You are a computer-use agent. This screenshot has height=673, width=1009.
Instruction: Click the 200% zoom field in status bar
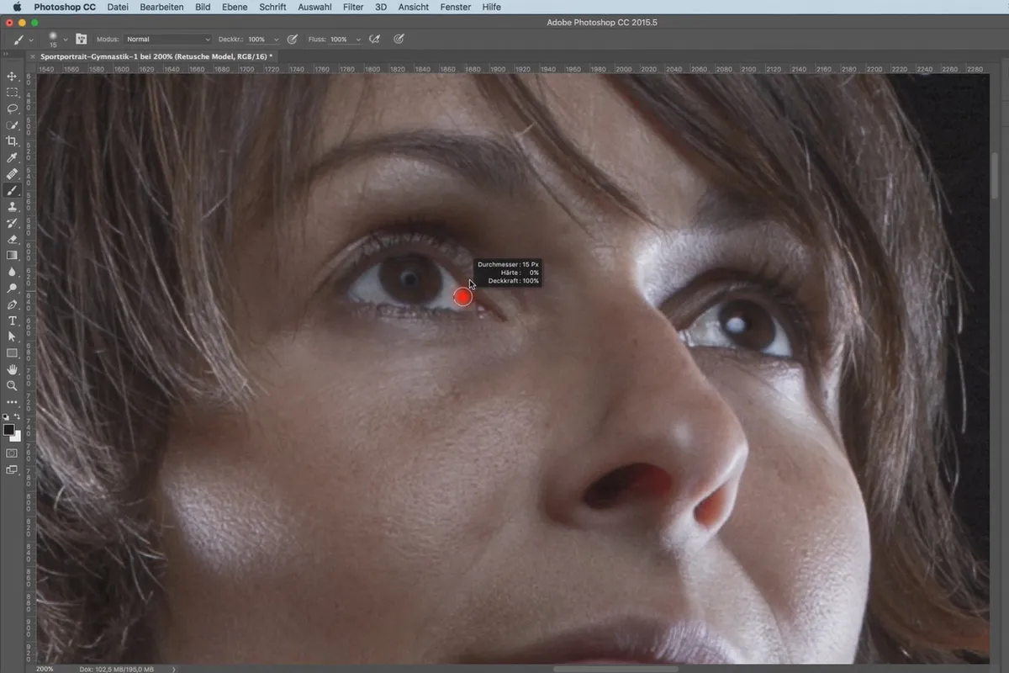click(x=45, y=669)
